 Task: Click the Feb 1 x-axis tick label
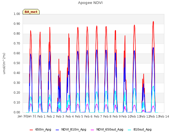[x=41, y=116]
